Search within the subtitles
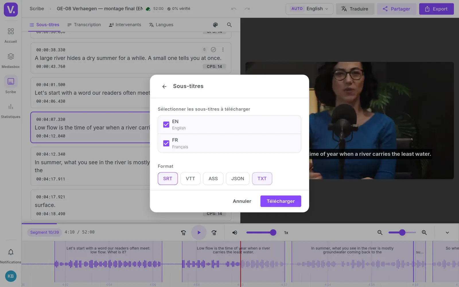The height and width of the screenshot is (287, 459). point(229,25)
